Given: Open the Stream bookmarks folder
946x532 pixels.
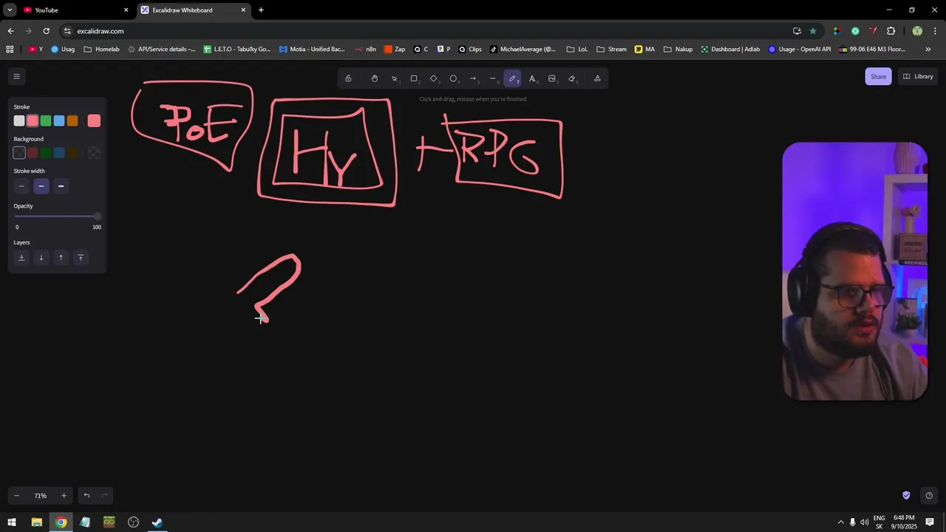Looking at the screenshot, I should click(x=611, y=50).
